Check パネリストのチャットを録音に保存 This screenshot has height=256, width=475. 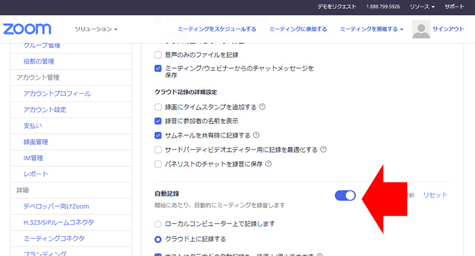(x=158, y=164)
